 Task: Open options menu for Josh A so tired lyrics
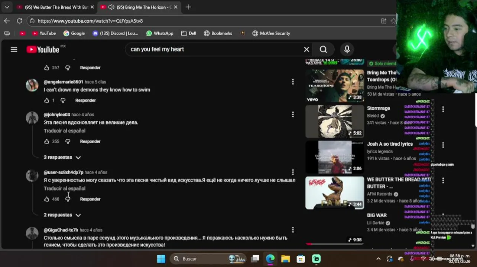coord(443,145)
